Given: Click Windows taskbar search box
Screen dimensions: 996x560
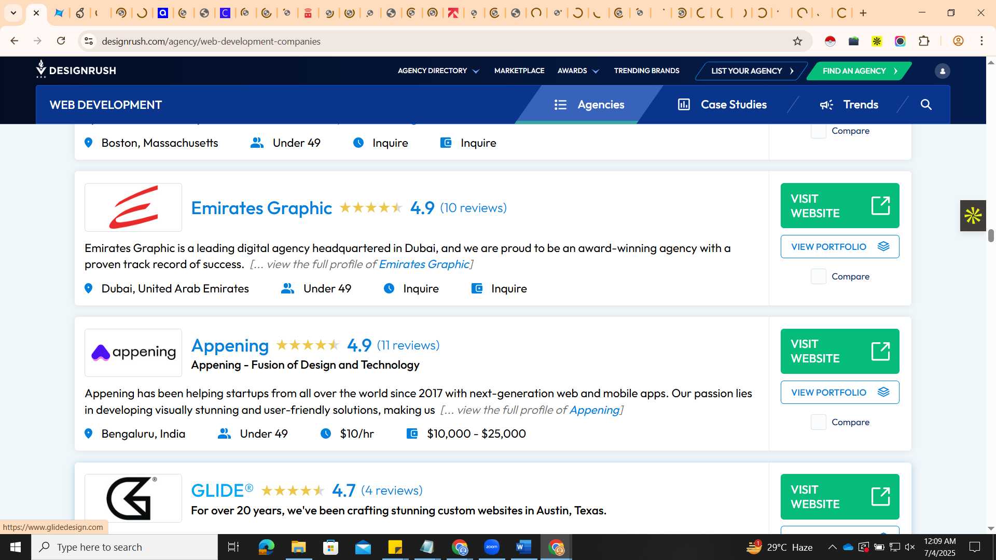Looking at the screenshot, I should [x=125, y=547].
